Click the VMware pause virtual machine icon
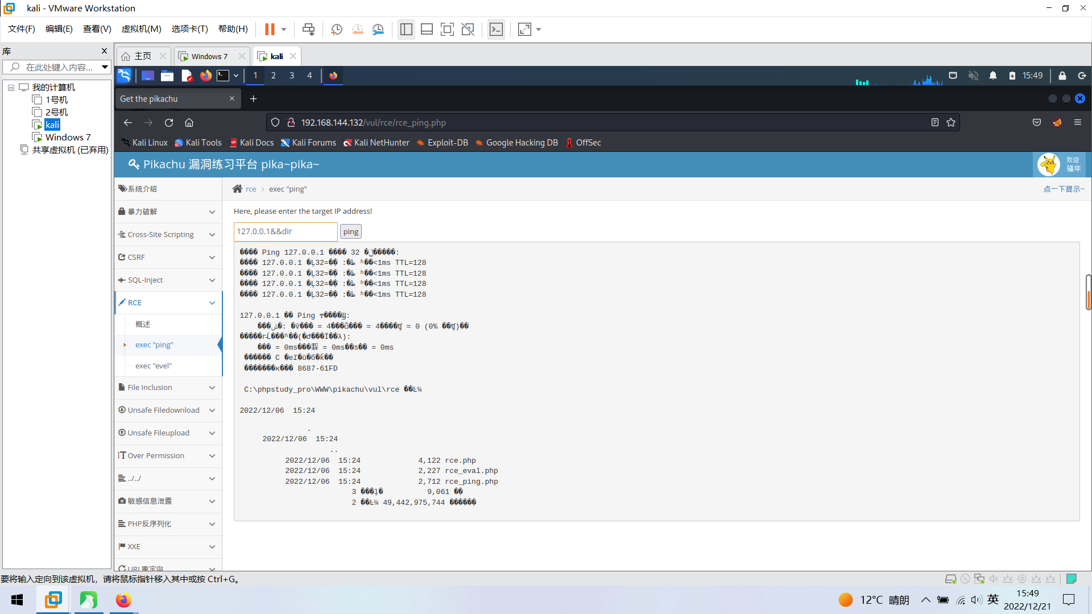 pos(270,29)
